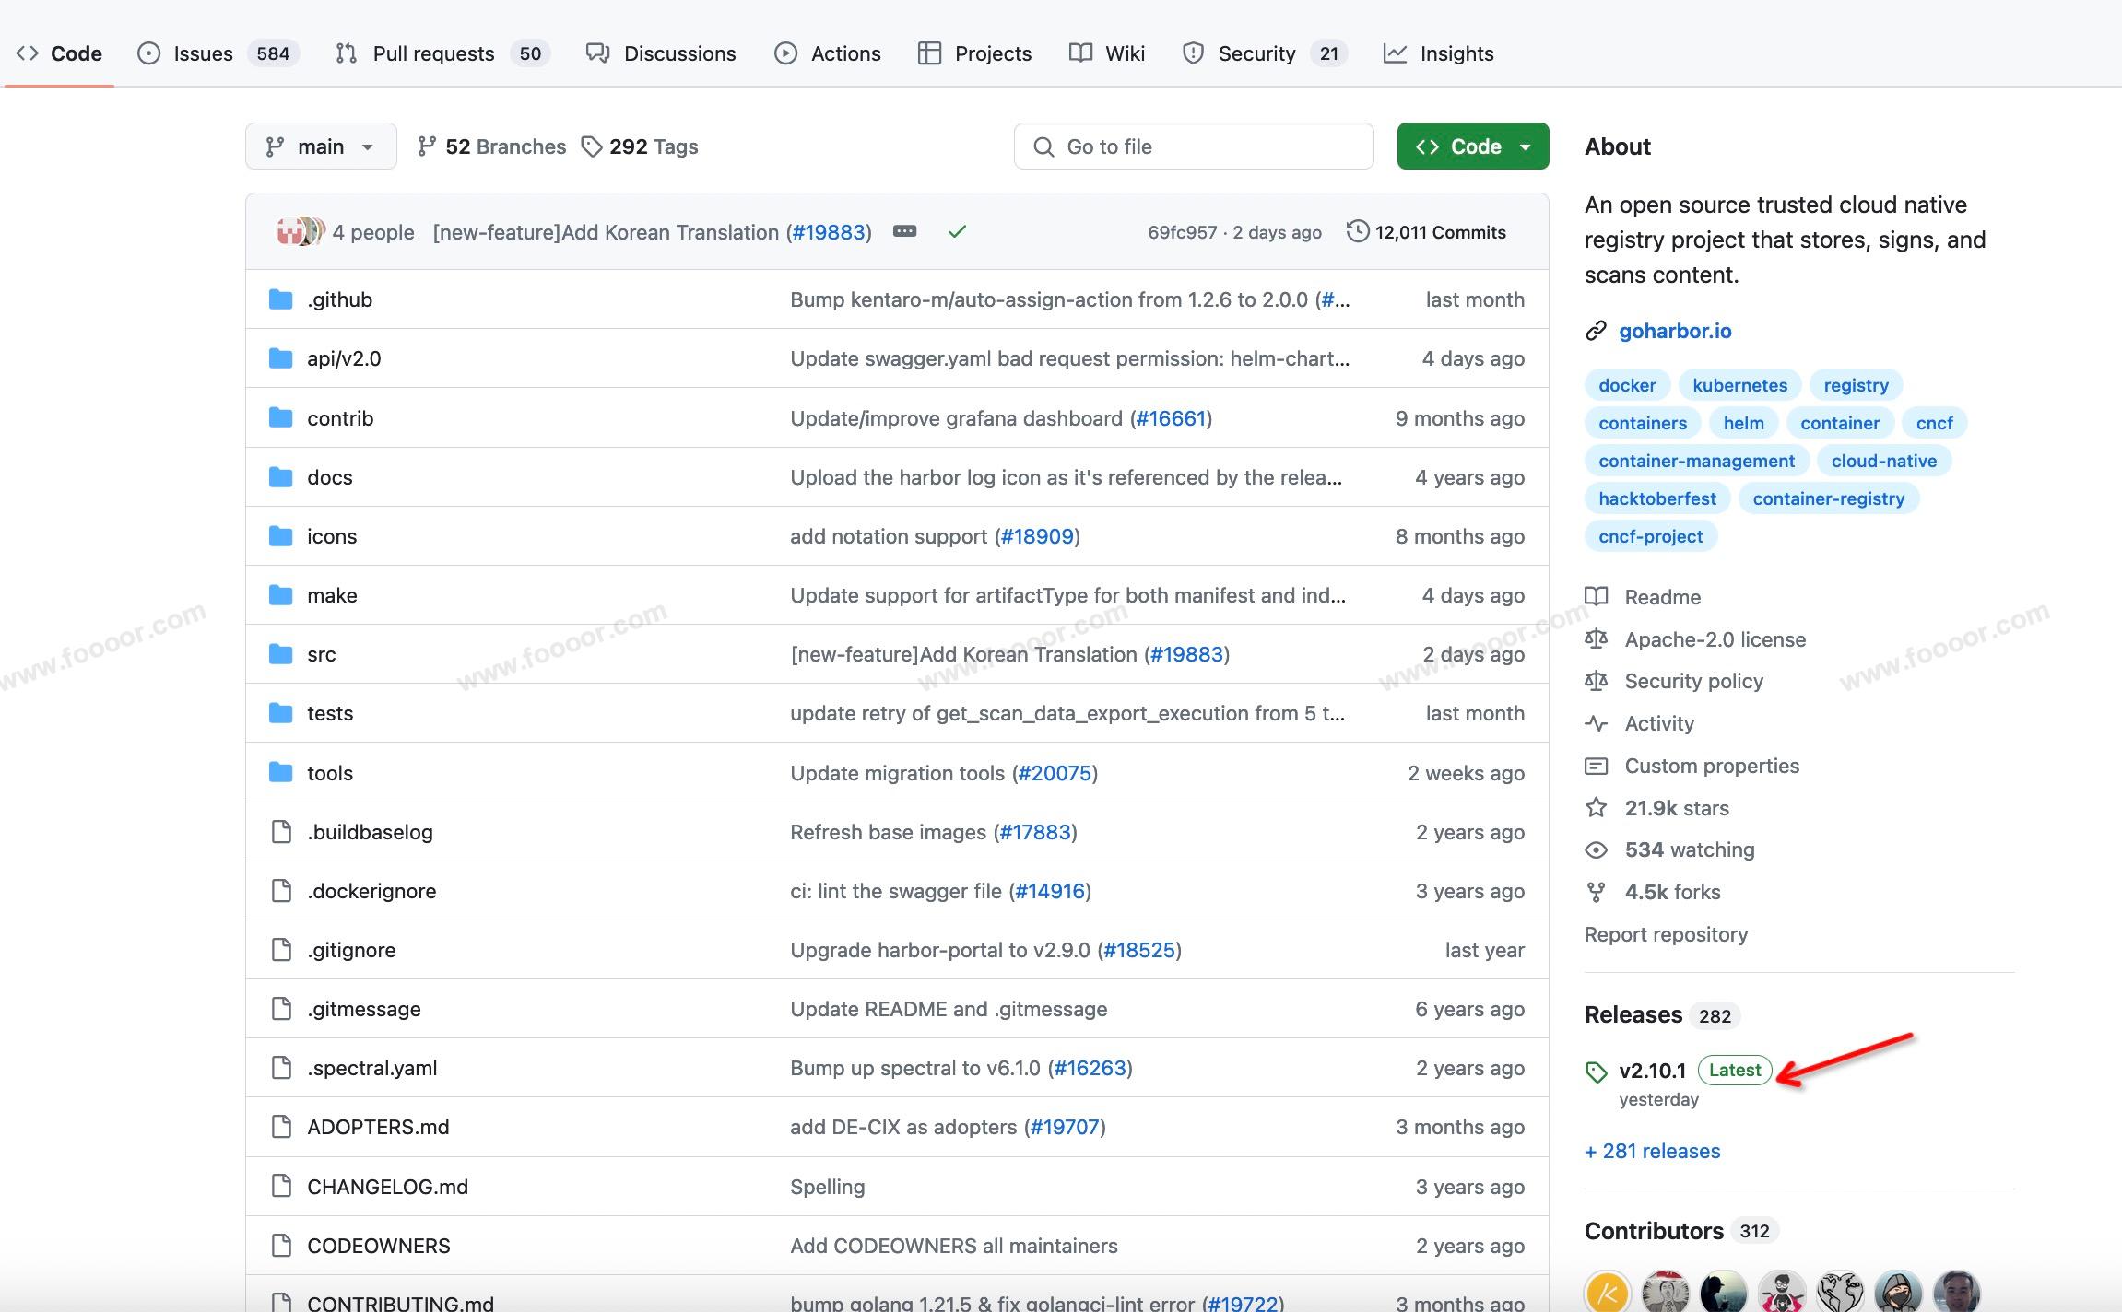Click the Go to file search field
The height and width of the screenshot is (1312, 2122).
point(1194,146)
